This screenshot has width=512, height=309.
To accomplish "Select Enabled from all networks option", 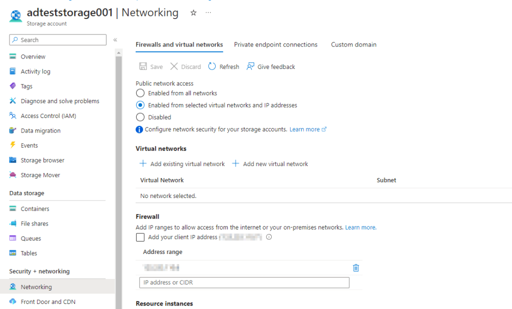I will 140,93.
